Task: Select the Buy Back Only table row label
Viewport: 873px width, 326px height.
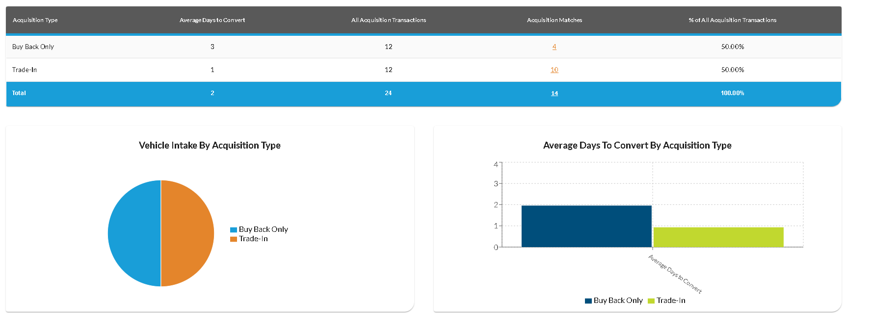Action: (x=33, y=47)
